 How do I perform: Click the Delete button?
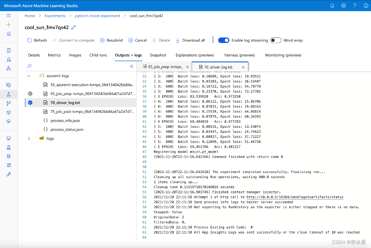161,40
